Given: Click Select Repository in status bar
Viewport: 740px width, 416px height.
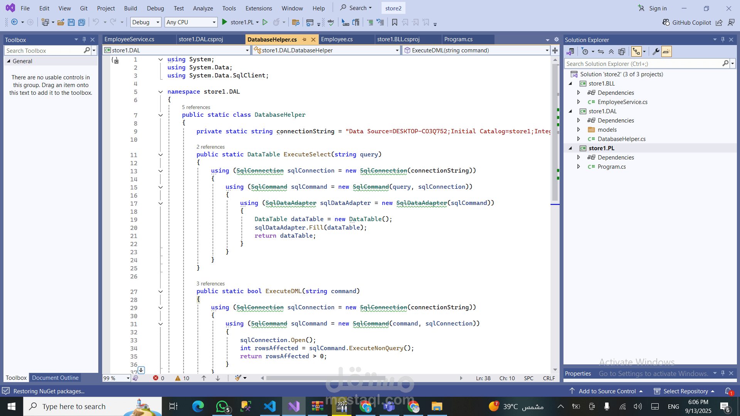Looking at the screenshot, I should click(684, 391).
